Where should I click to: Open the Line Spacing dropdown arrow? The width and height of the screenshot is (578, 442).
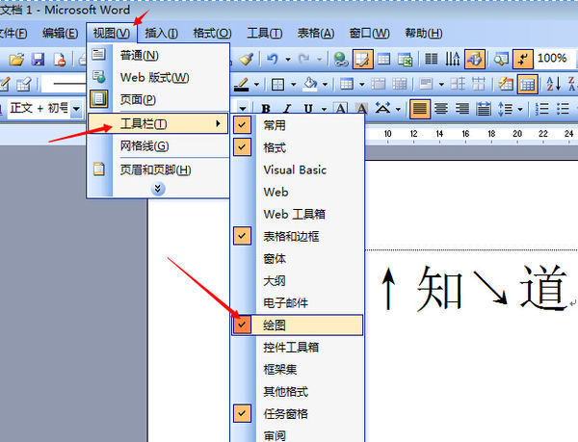[x=520, y=109]
